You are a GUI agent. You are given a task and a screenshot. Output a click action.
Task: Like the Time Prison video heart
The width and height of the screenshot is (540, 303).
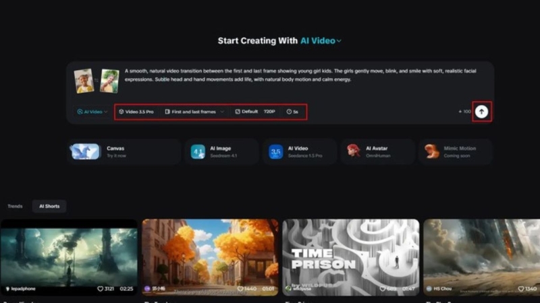tap(383, 289)
